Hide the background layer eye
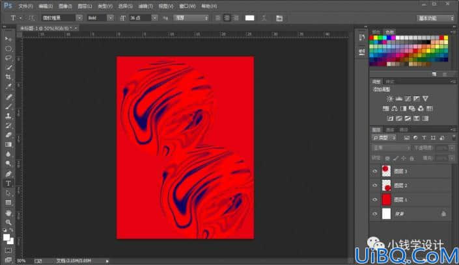The width and height of the screenshot is (459, 265). [375, 214]
